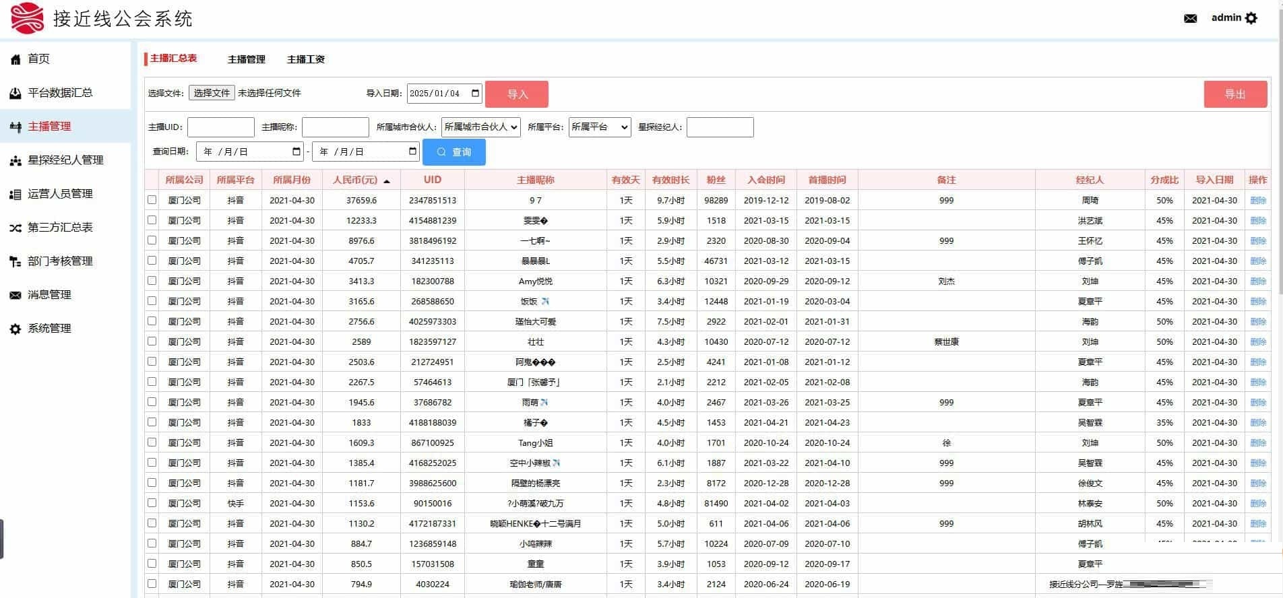Click the shuffle icon beside 第三方汇总表
This screenshot has width=1283, height=598.
tap(15, 228)
